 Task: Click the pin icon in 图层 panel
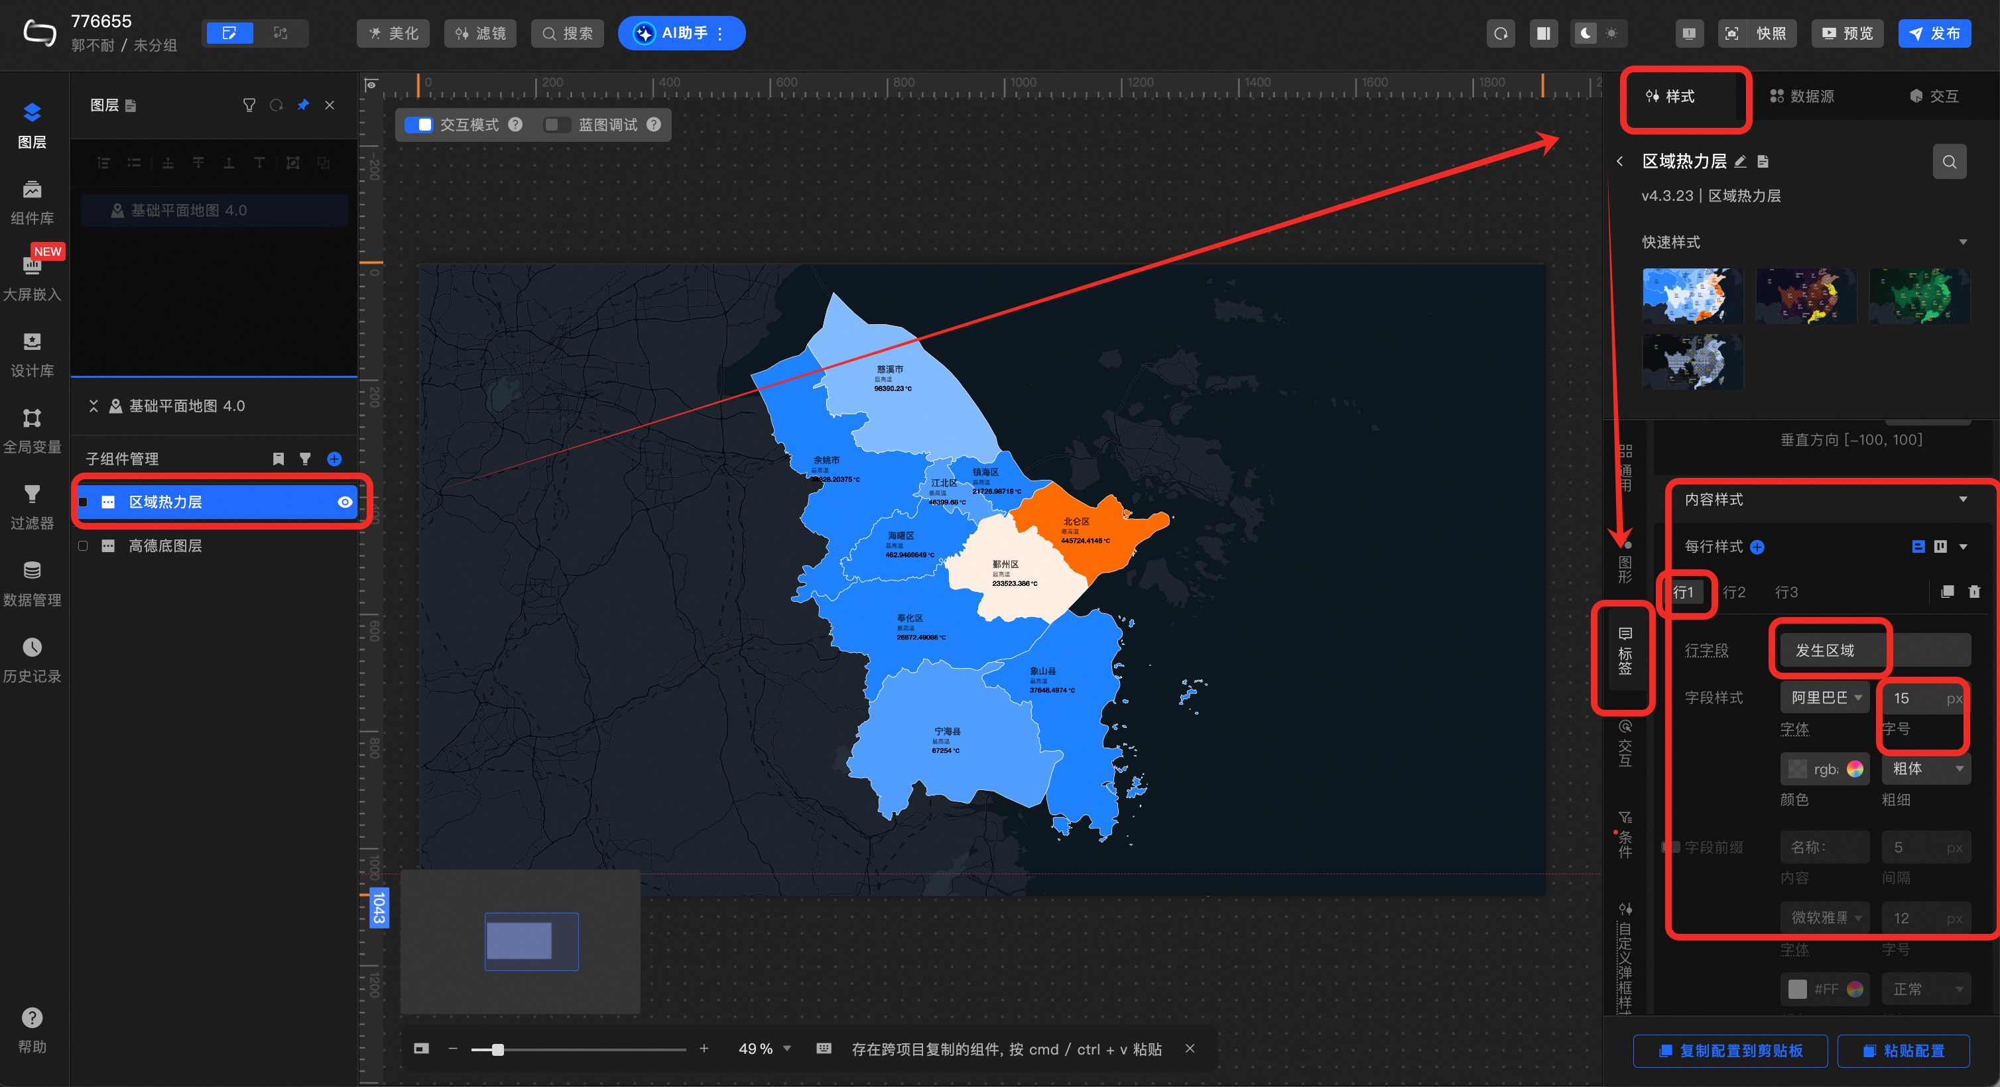(x=303, y=105)
